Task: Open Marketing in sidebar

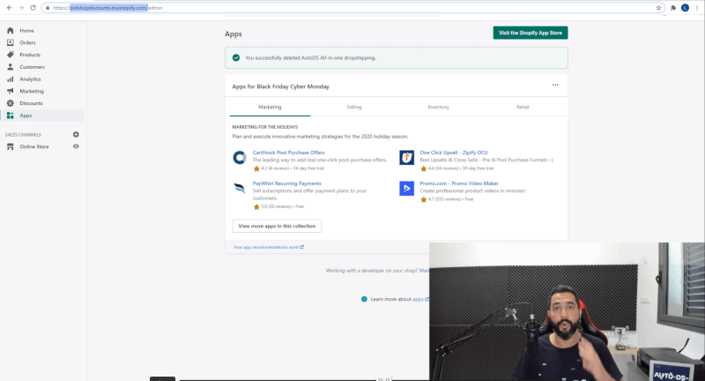Action: pos(32,91)
